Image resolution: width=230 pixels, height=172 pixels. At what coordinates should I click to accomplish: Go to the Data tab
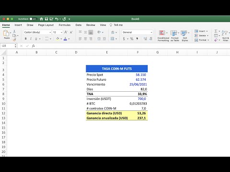click(79, 25)
